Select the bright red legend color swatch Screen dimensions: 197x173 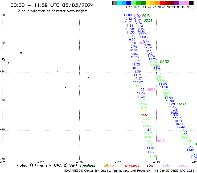click(x=162, y=3)
